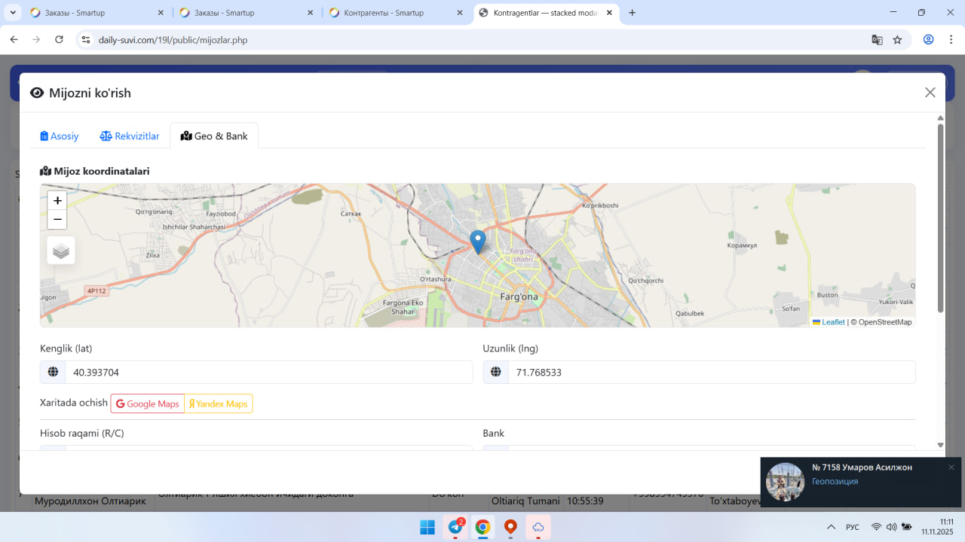Click the blue location marker pin
This screenshot has width=965, height=542.
coord(477,241)
